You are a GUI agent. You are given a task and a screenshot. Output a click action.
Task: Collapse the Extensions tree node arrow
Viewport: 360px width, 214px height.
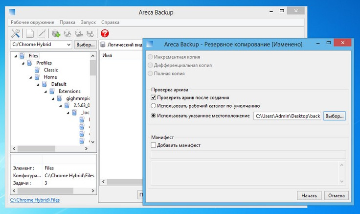(45, 92)
